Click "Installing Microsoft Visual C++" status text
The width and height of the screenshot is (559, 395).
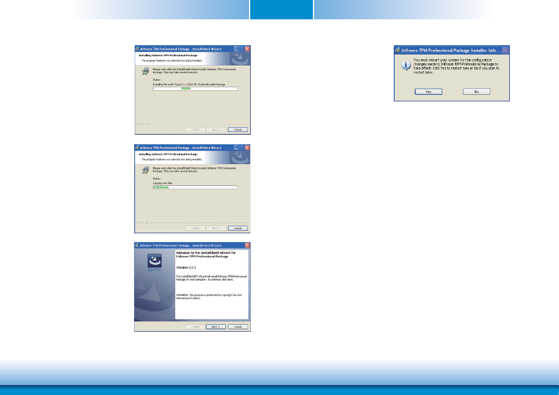click(x=189, y=84)
